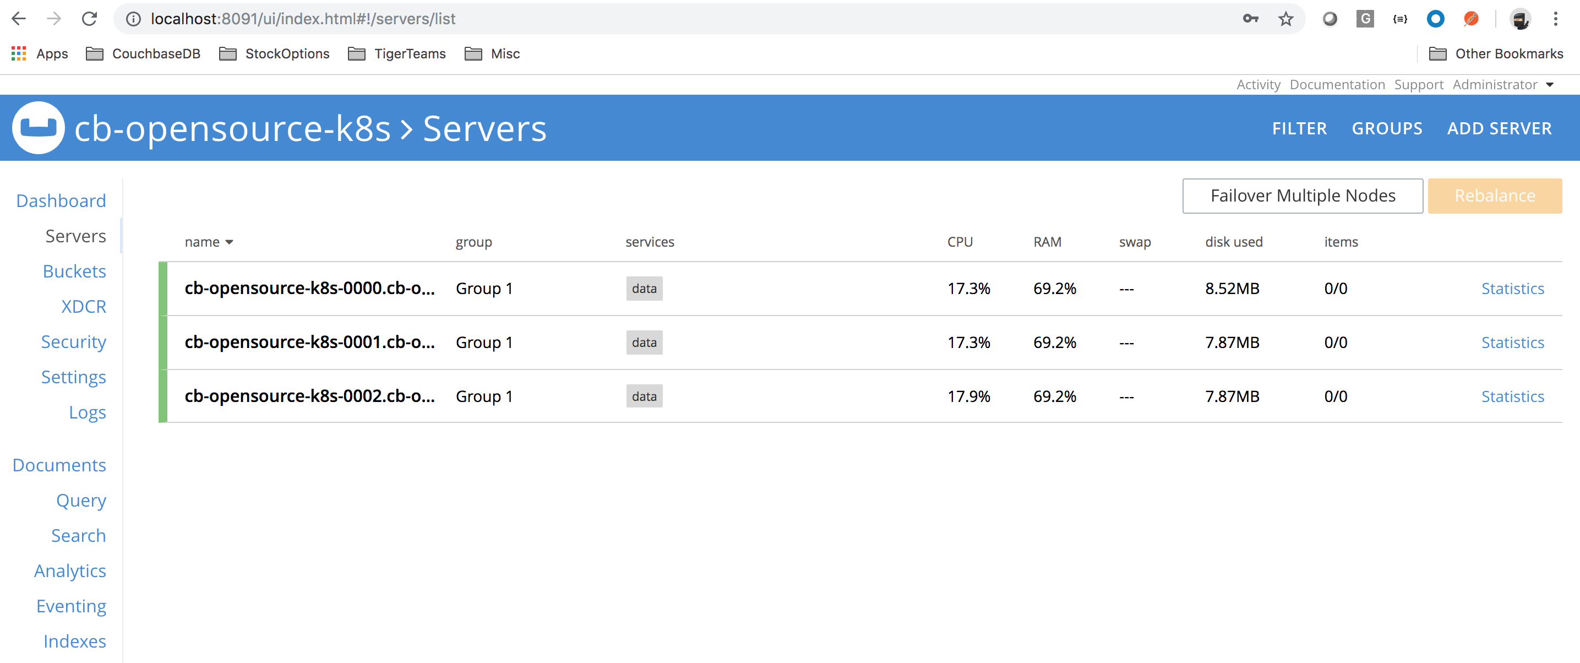Open the Apps grid shortcut
The image size is (1580, 663).
pyautogui.click(x=40, y=54)
